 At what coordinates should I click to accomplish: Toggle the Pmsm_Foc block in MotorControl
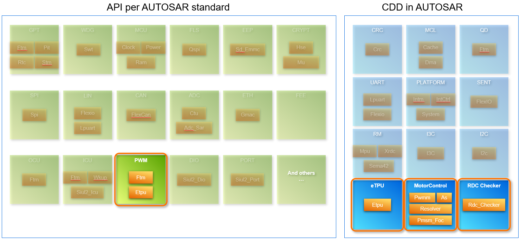tap(430, 220)
